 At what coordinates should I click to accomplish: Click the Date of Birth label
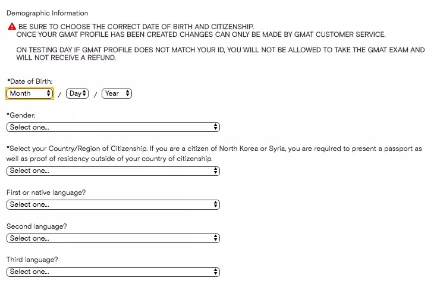pyautogui.click(x=30, y=81)
